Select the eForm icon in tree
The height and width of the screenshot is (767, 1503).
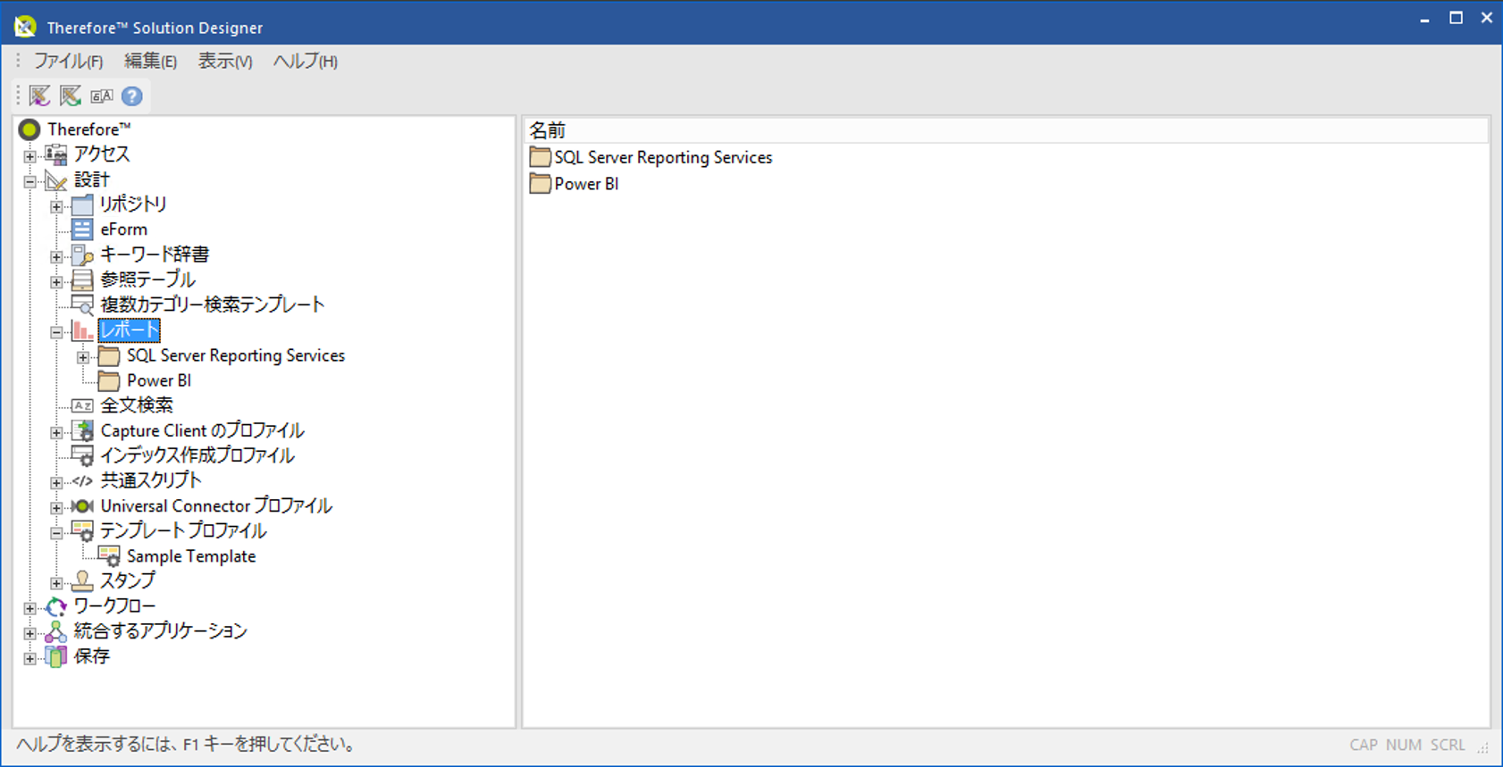click(x=82, y=229)
